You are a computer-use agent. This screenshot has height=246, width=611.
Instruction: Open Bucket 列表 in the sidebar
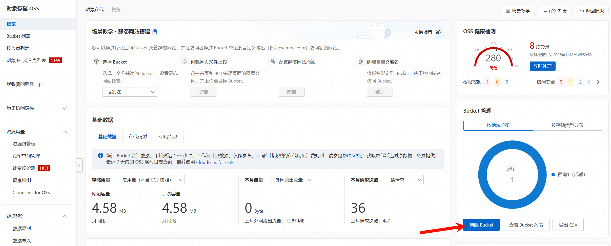tap(18, 36)
